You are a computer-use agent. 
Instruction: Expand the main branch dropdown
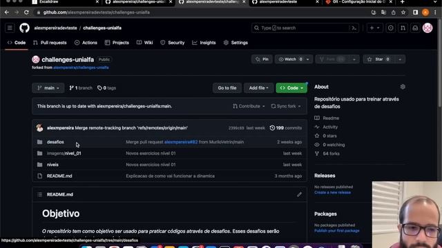(48, 88)
